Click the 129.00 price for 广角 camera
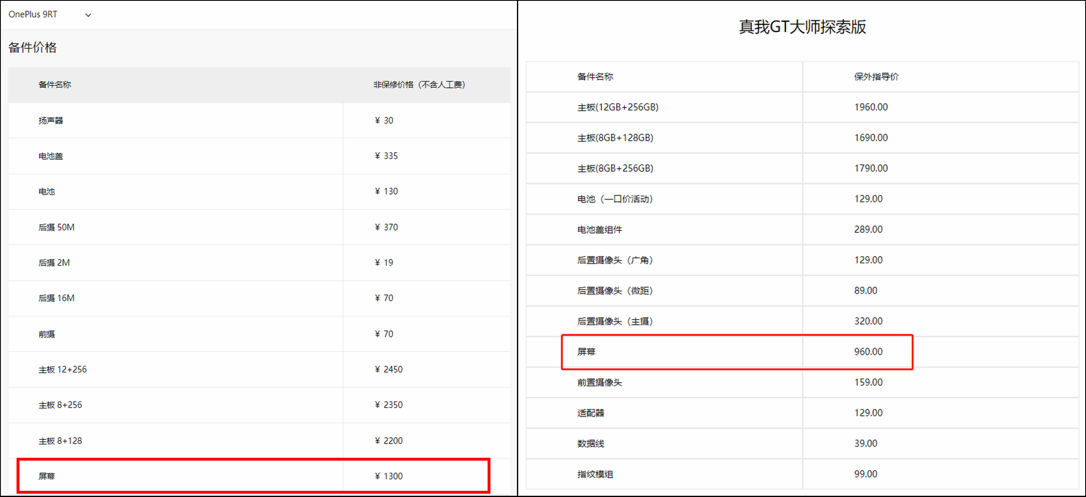 (868, 260)
